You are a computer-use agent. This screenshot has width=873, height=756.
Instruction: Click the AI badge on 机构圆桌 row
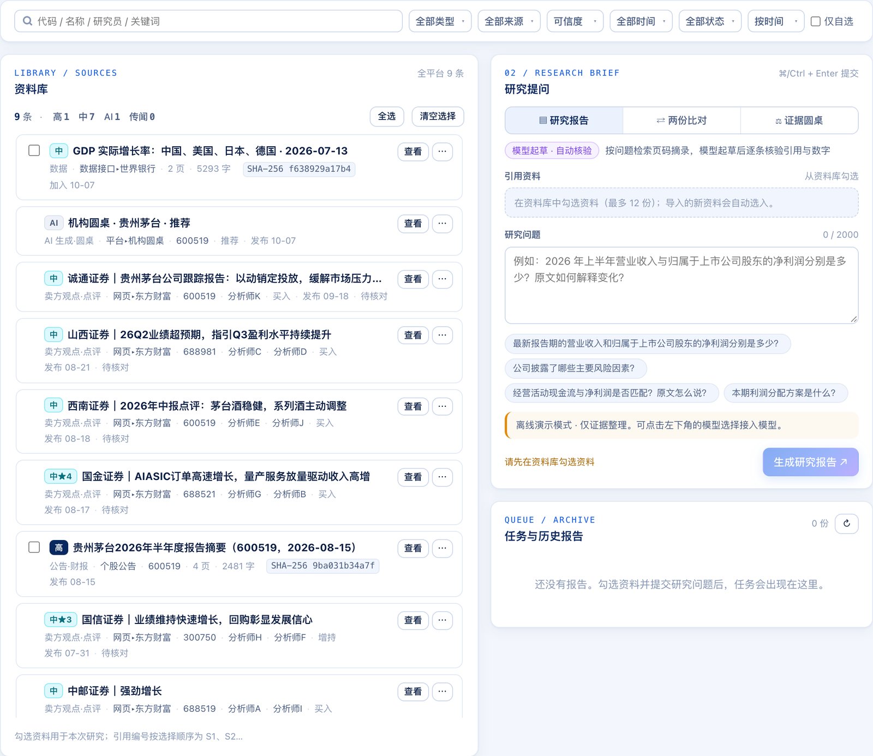(53, 223)
